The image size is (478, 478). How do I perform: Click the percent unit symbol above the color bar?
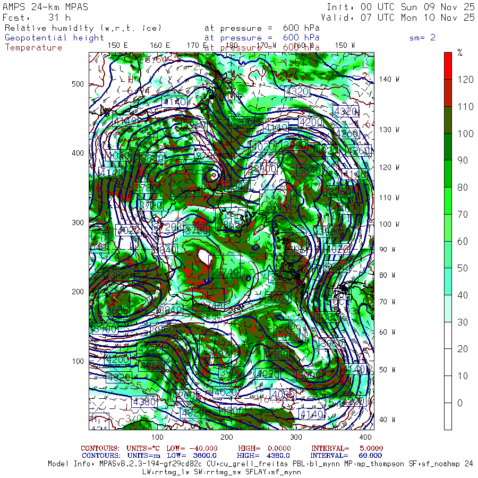(460, 53)
